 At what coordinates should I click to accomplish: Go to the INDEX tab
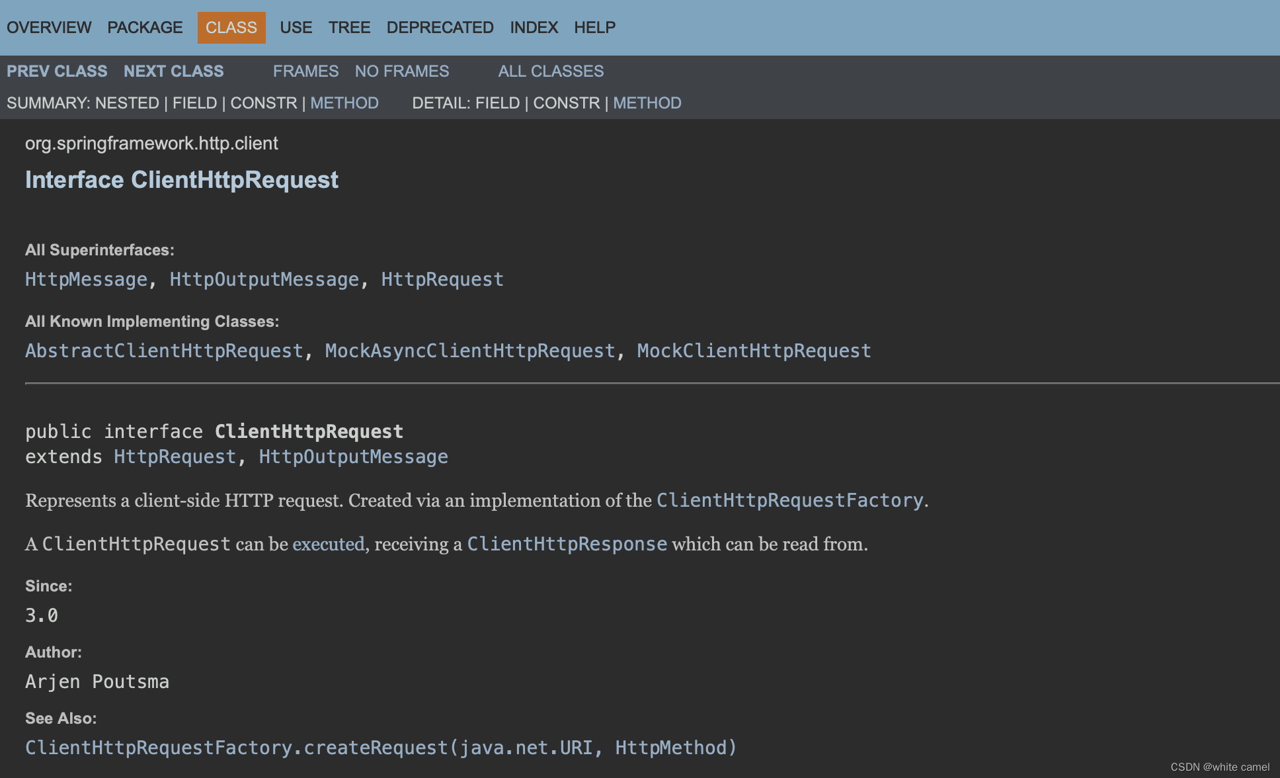tap(534, 27)
